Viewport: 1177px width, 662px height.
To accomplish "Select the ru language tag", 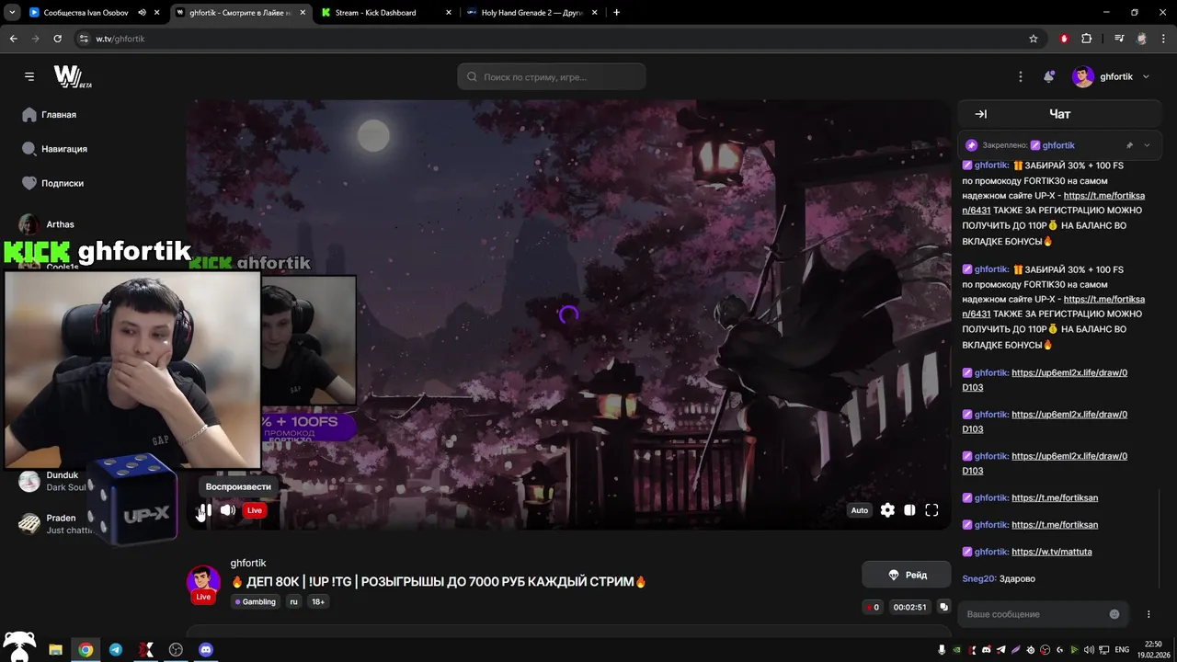I will [x=294, y=601].
